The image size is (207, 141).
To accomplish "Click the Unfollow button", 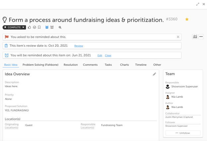I will 183,133.
